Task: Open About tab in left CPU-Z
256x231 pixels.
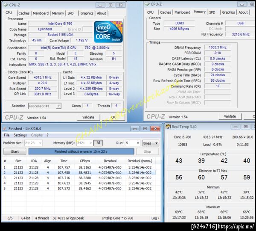Action: click(x=102, y=13)
